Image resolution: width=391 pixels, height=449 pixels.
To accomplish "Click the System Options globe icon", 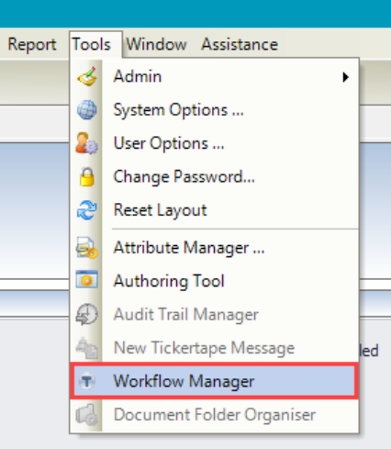I will [87, 109].
